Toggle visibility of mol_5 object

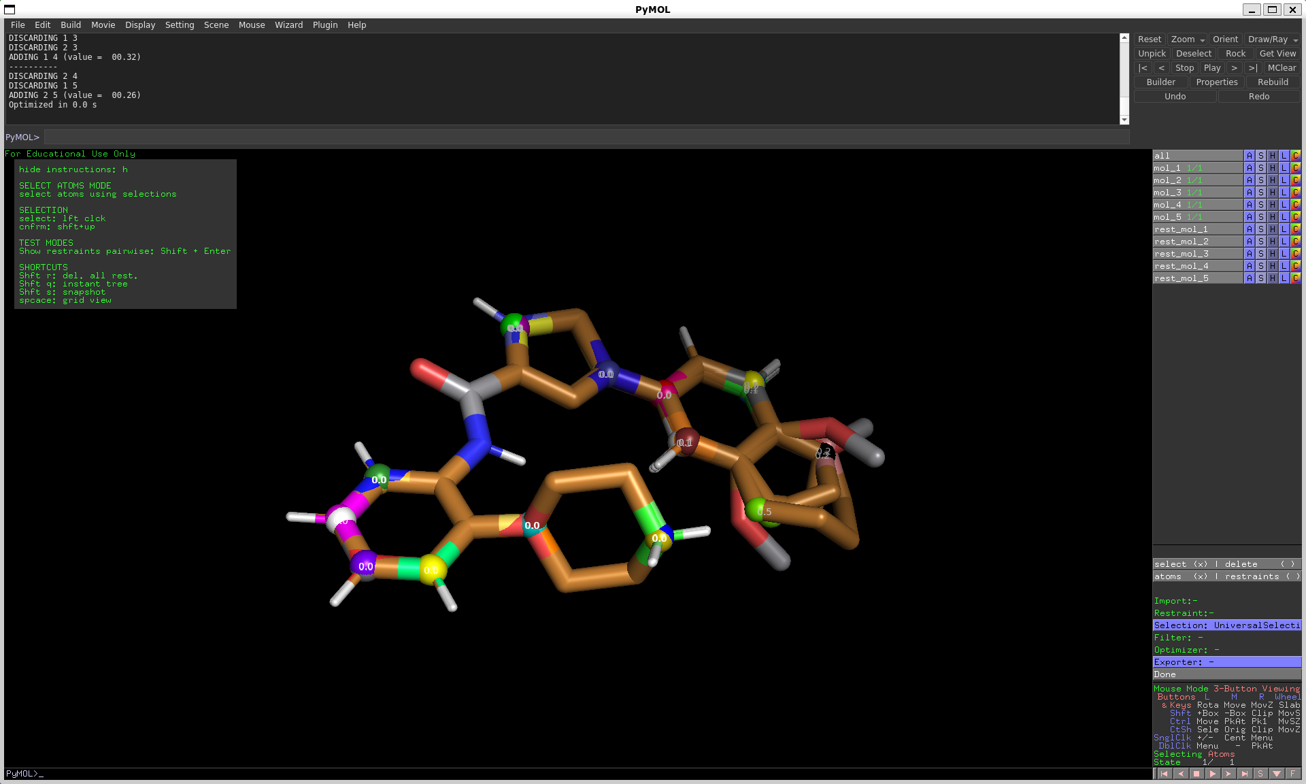(x=1198, y=217)
